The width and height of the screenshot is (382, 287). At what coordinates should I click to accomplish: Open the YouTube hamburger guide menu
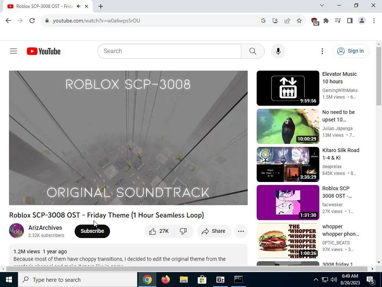click(13, 51)
